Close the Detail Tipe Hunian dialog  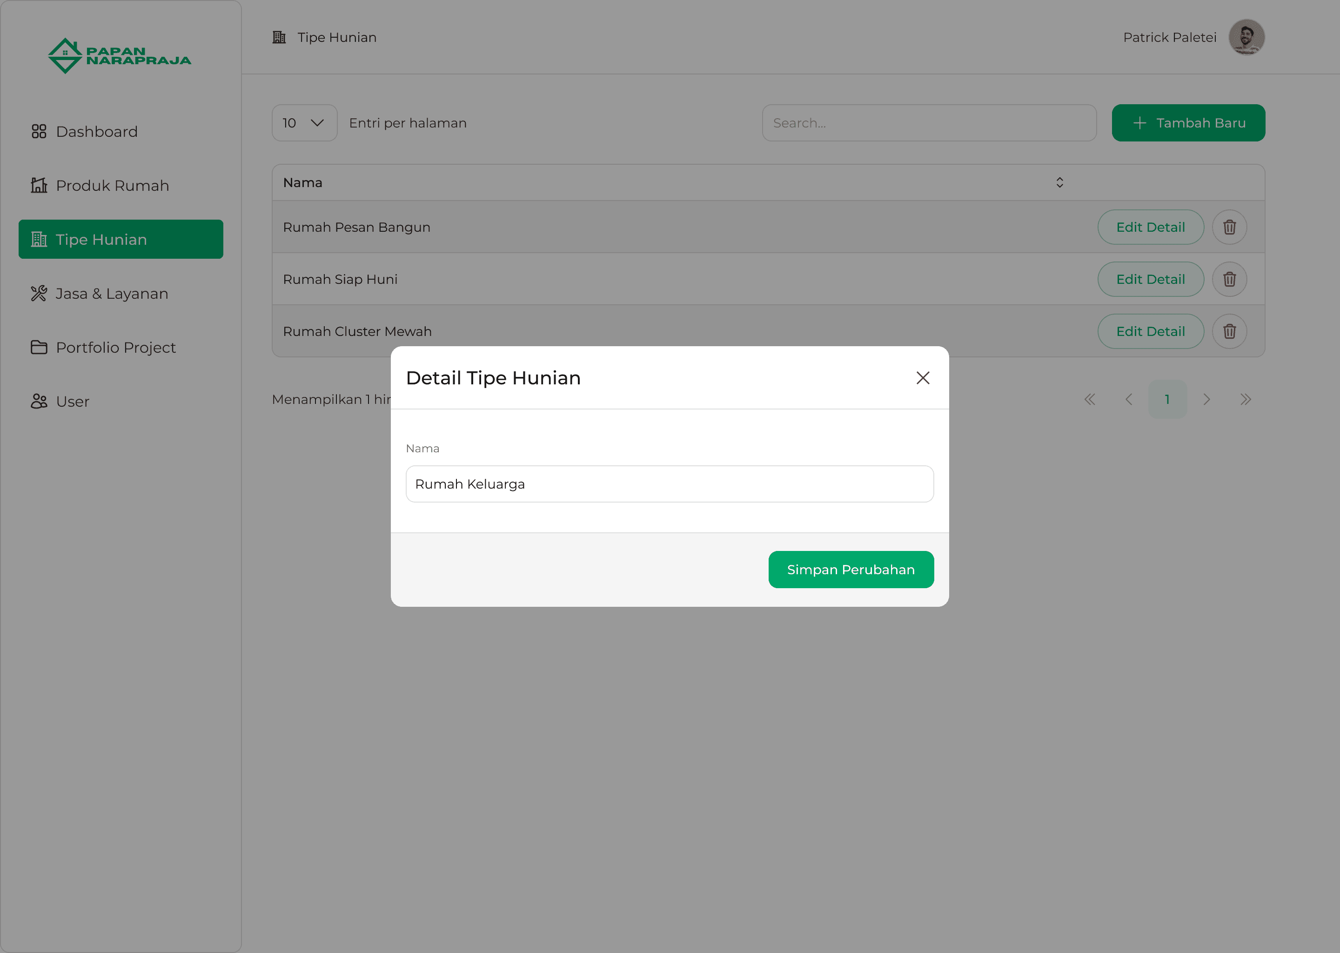922,378
